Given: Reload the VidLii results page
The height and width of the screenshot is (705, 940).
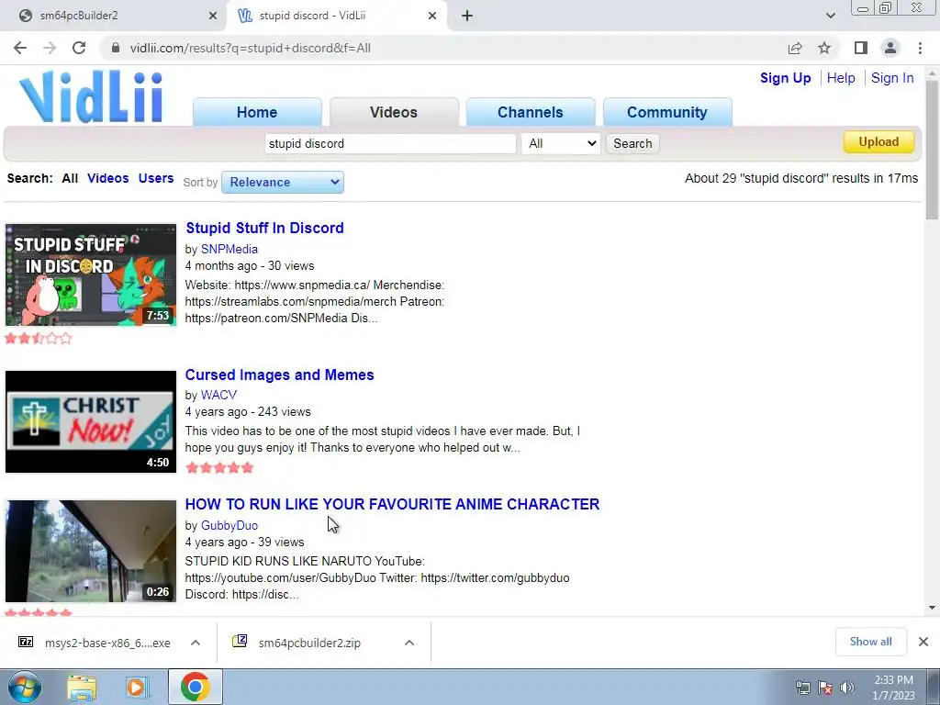Looking at the screenshot, I should click(79, 48).
